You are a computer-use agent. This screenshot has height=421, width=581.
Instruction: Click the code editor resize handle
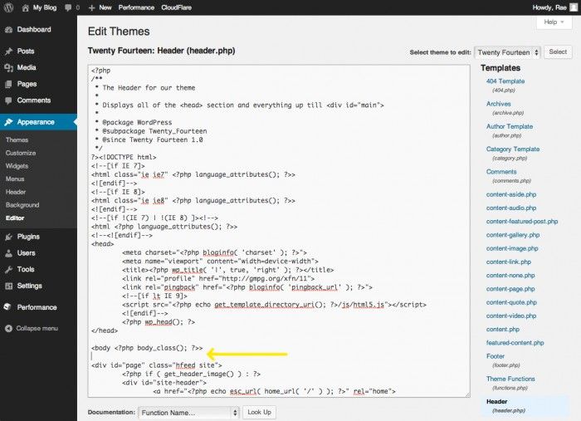(467, 394)
